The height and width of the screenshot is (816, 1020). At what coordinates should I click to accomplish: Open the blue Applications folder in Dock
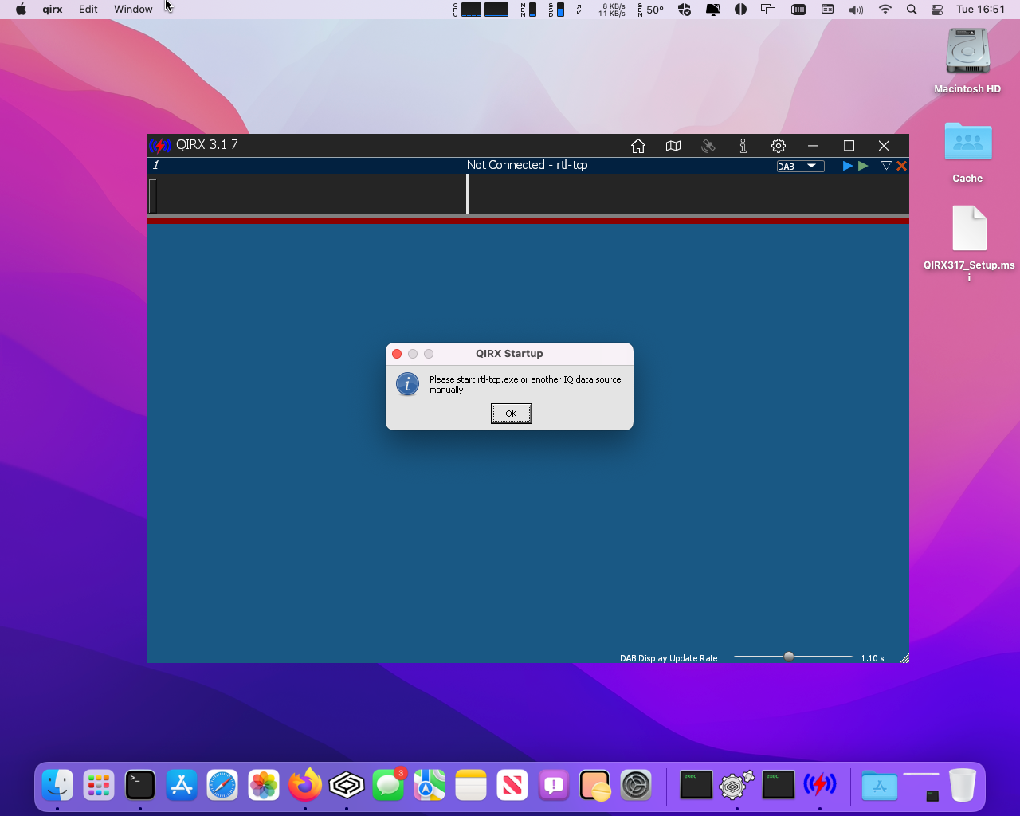click(x=880, y=786)
